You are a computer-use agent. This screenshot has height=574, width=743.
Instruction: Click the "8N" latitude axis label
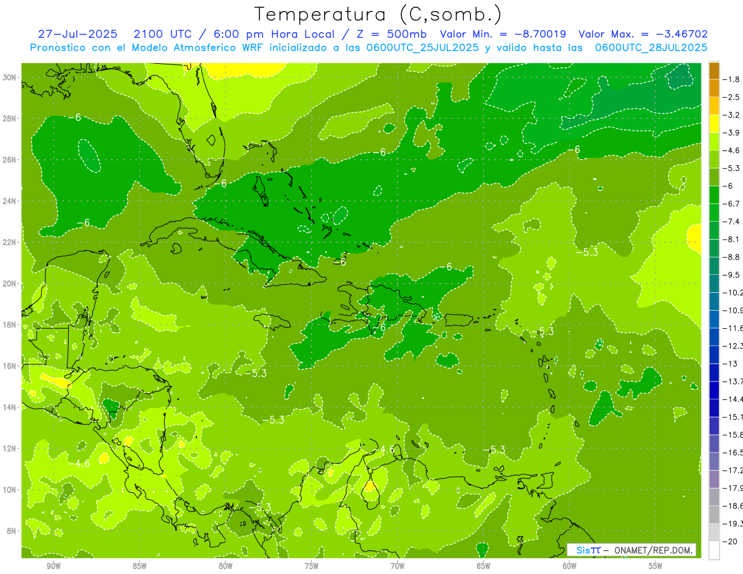pyautogui.click(x=12, y=531)
